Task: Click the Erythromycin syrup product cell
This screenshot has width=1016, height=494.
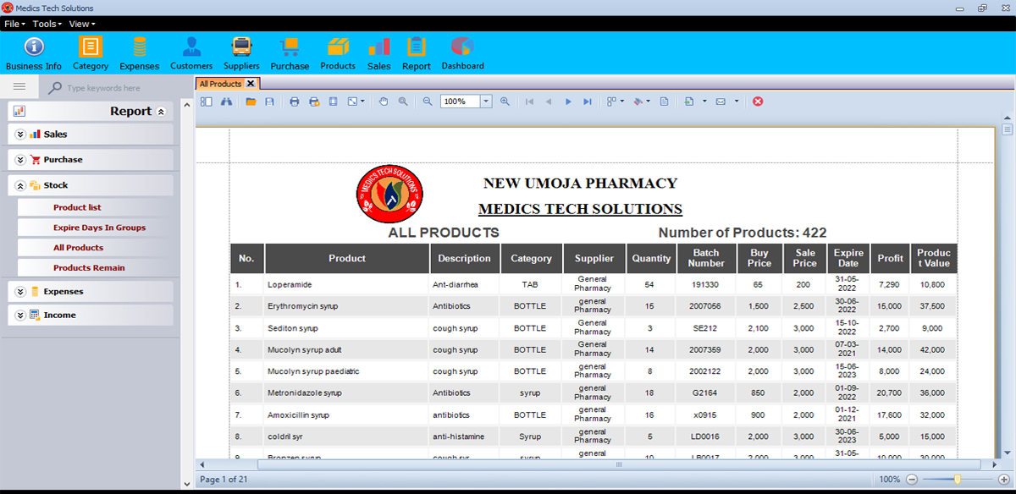Action: click(347, 306)
